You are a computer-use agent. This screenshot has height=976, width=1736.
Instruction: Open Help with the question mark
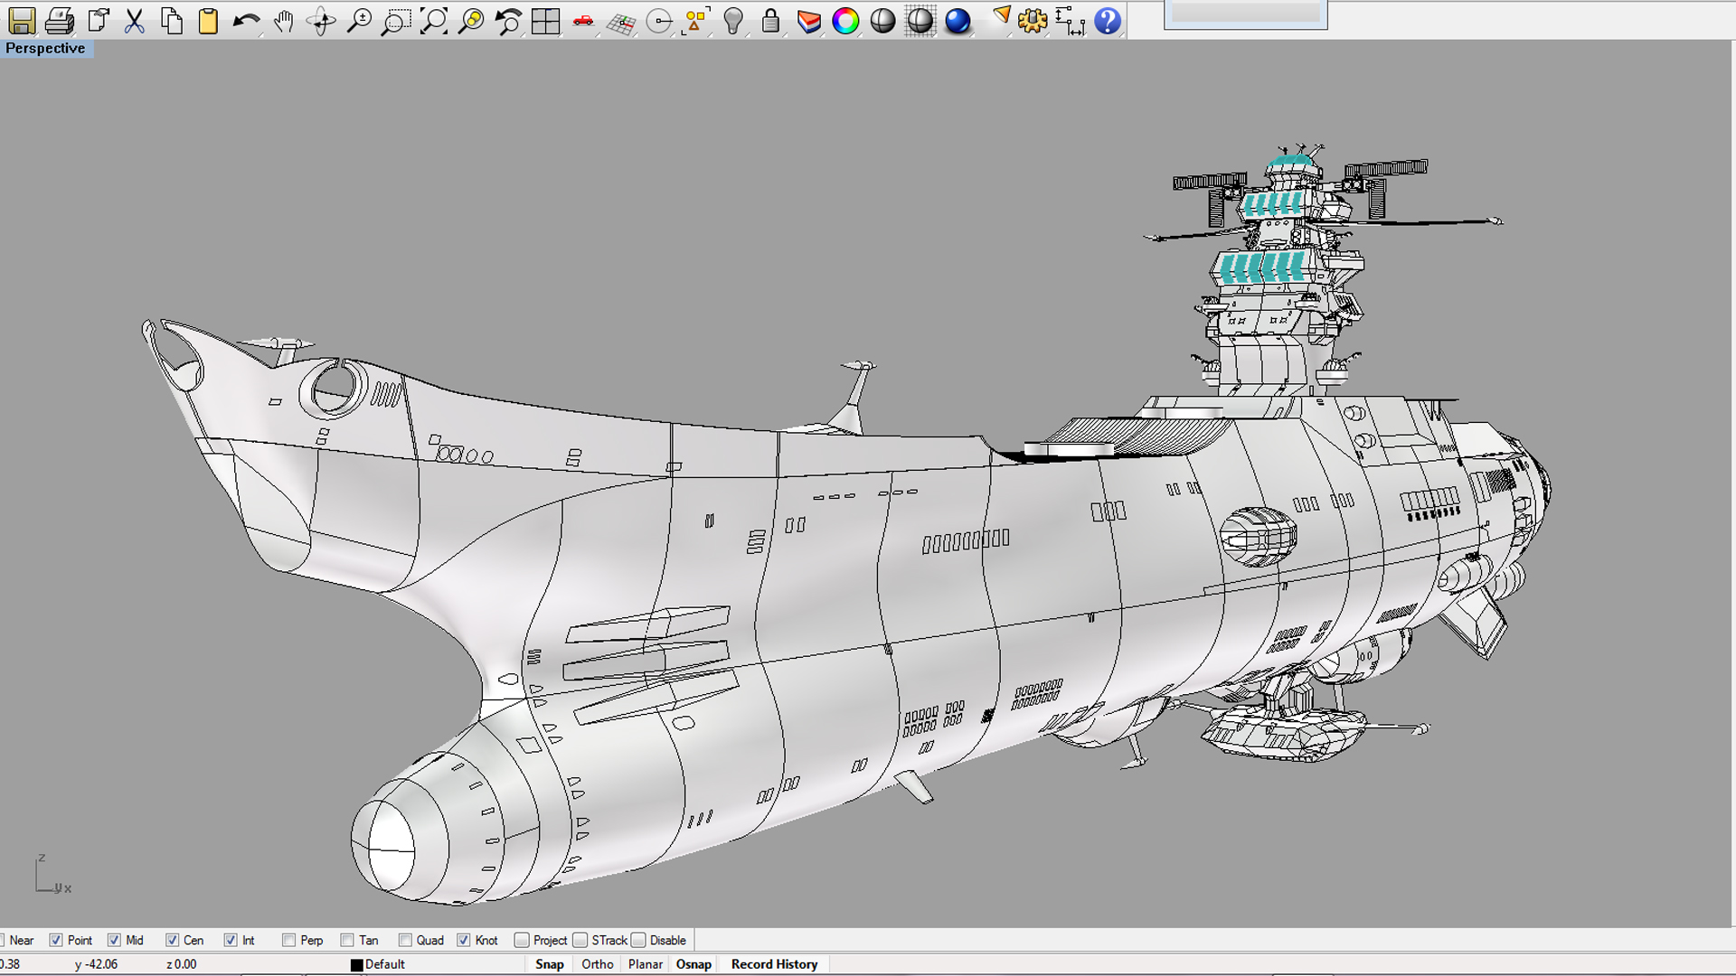[1108, 21]
